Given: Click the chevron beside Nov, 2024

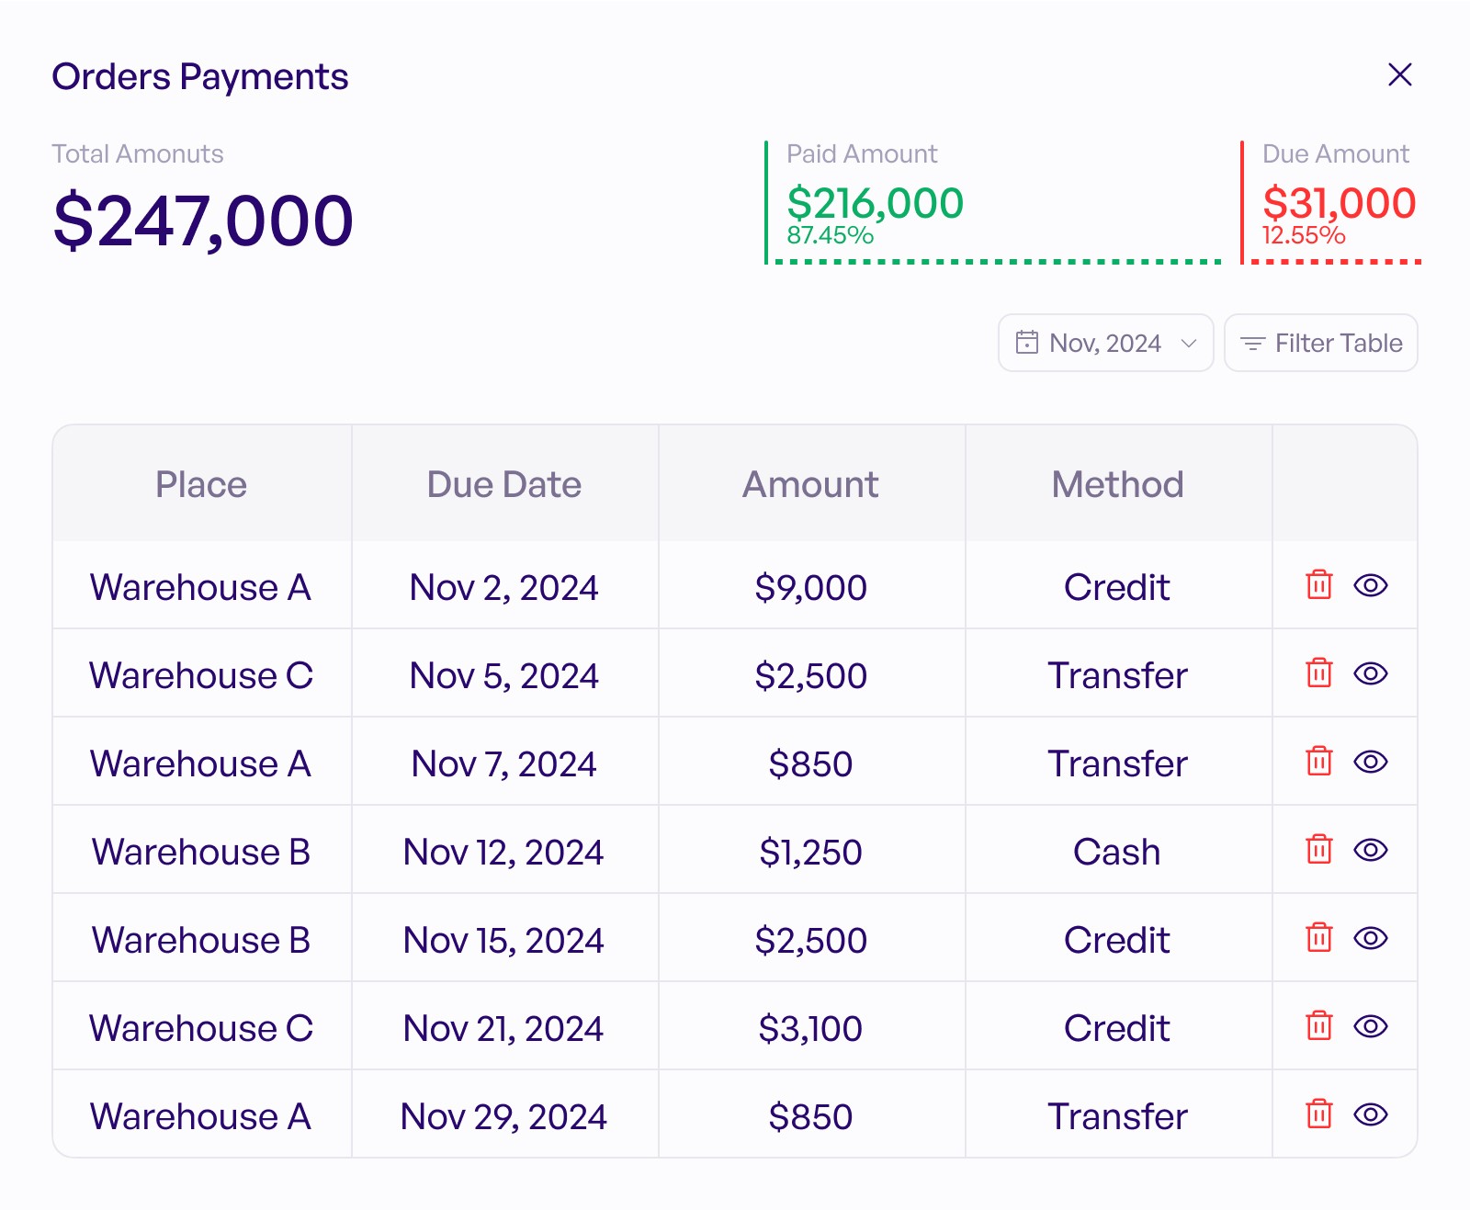Looking at the screenshot, I should 1189,344.
